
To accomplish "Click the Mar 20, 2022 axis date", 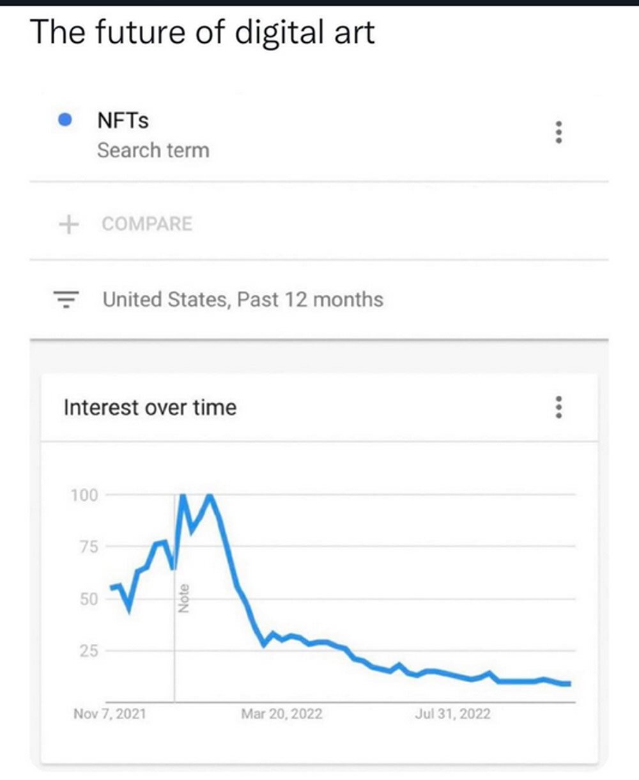I will tap(282, 714).
